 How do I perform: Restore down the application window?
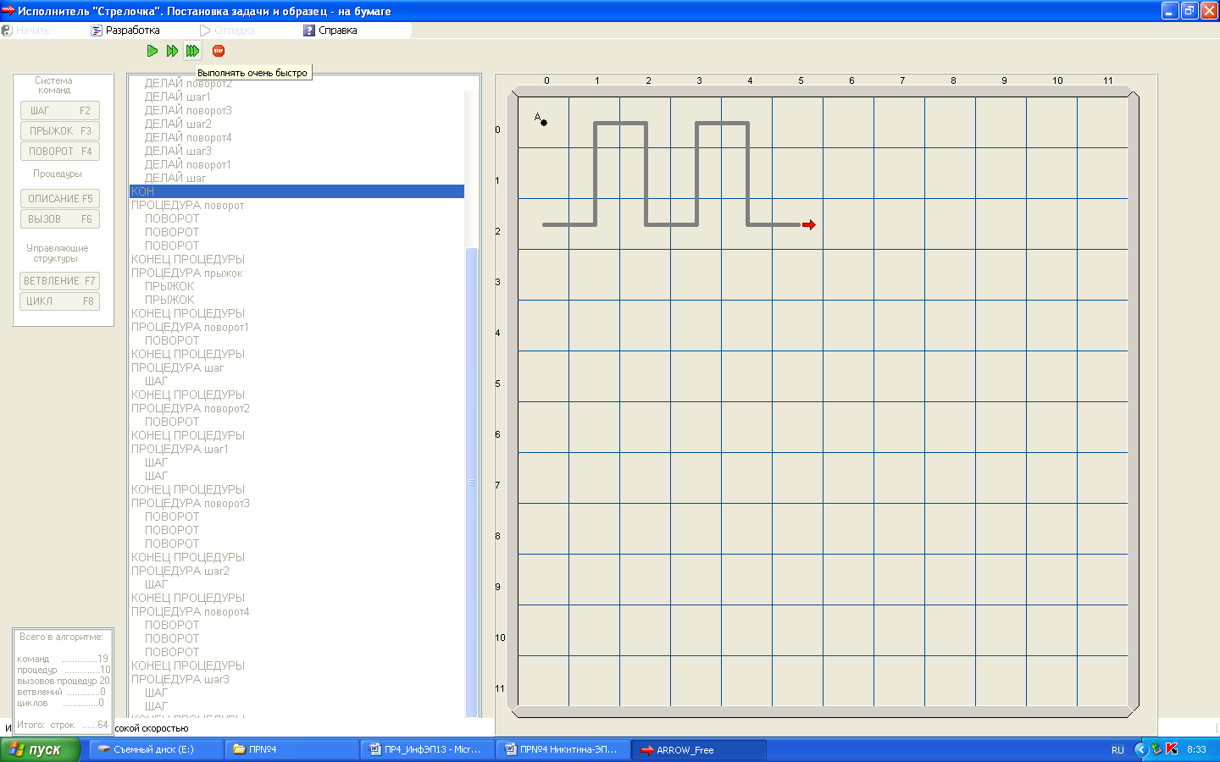tap(1189, 10)
